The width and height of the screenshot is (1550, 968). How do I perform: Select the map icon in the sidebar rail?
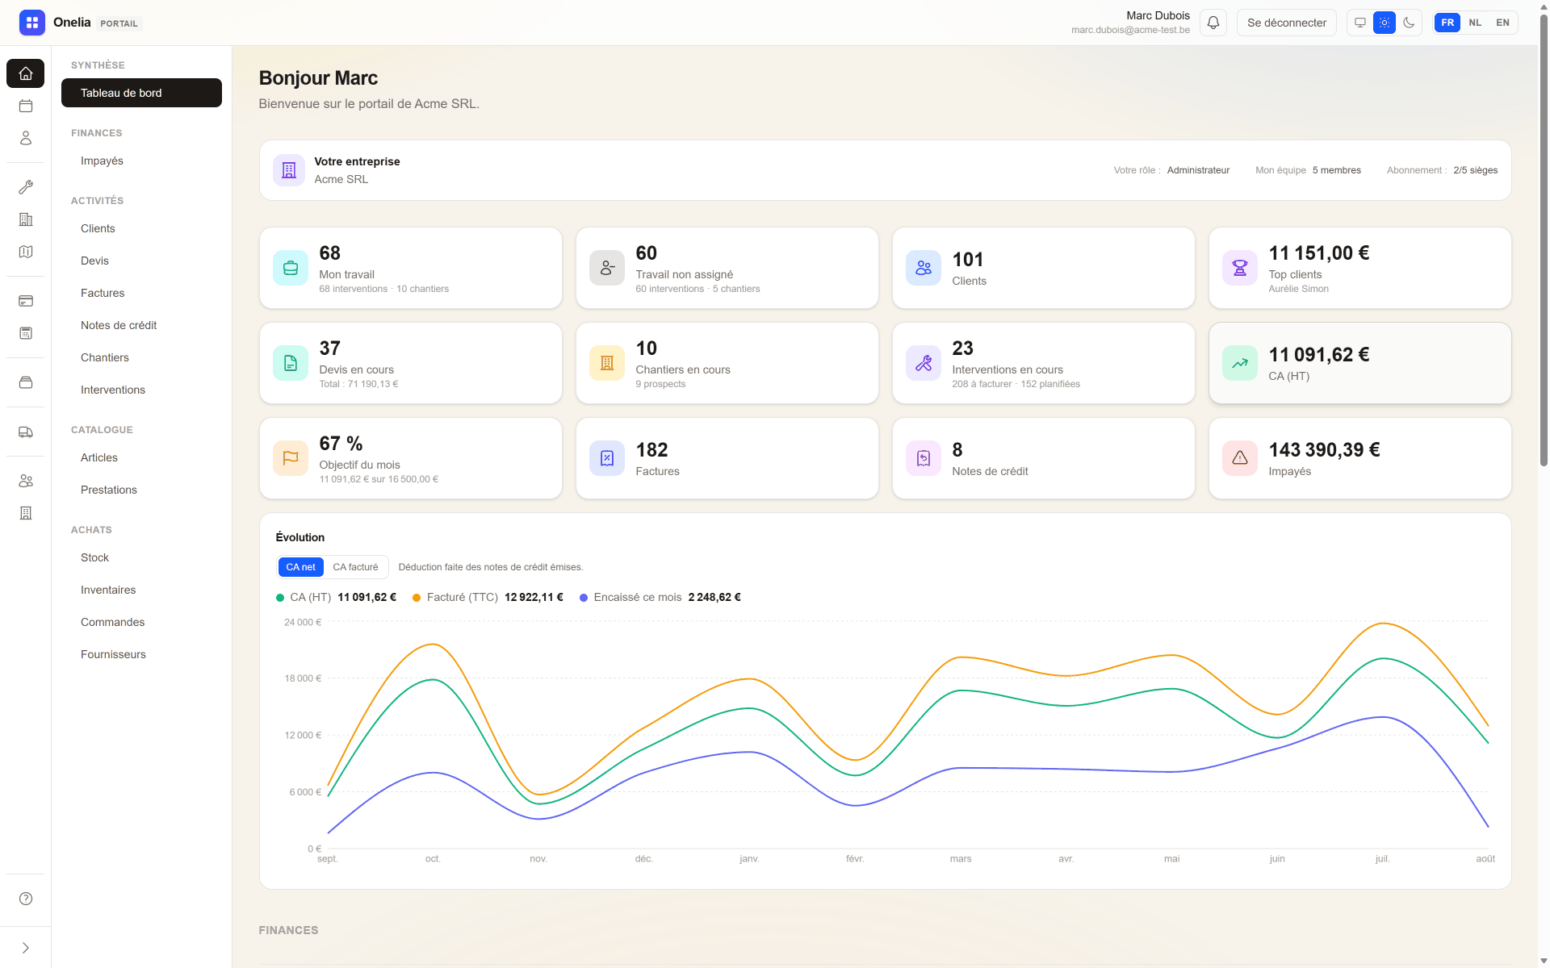[26, 252]
